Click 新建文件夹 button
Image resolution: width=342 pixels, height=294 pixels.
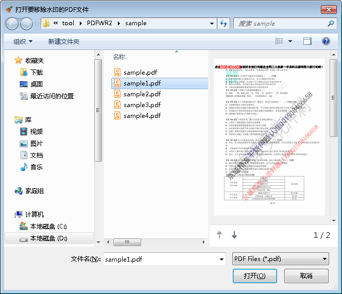click(x=64, y=41)
